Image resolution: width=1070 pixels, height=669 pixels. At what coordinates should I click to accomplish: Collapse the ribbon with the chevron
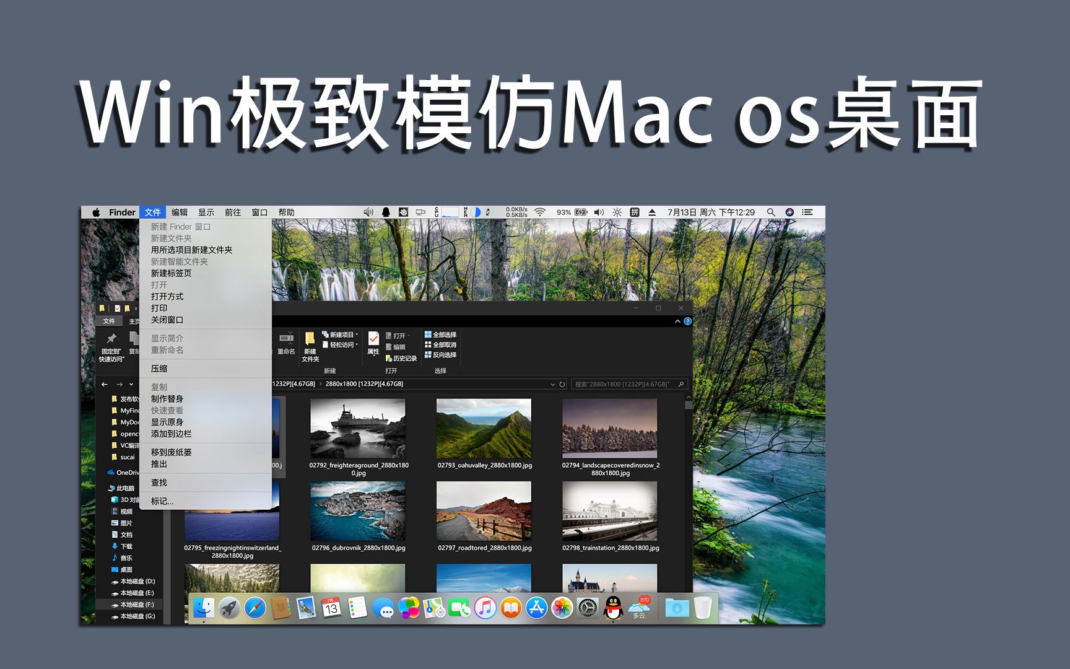click(677, 321)
